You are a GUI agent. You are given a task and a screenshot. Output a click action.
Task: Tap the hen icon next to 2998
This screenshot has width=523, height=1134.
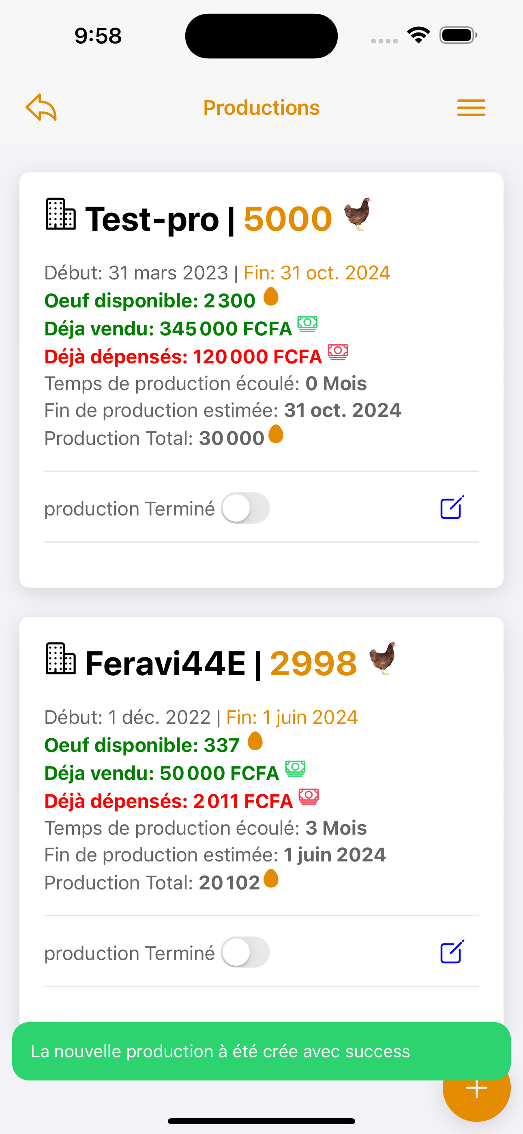(383, 659)
